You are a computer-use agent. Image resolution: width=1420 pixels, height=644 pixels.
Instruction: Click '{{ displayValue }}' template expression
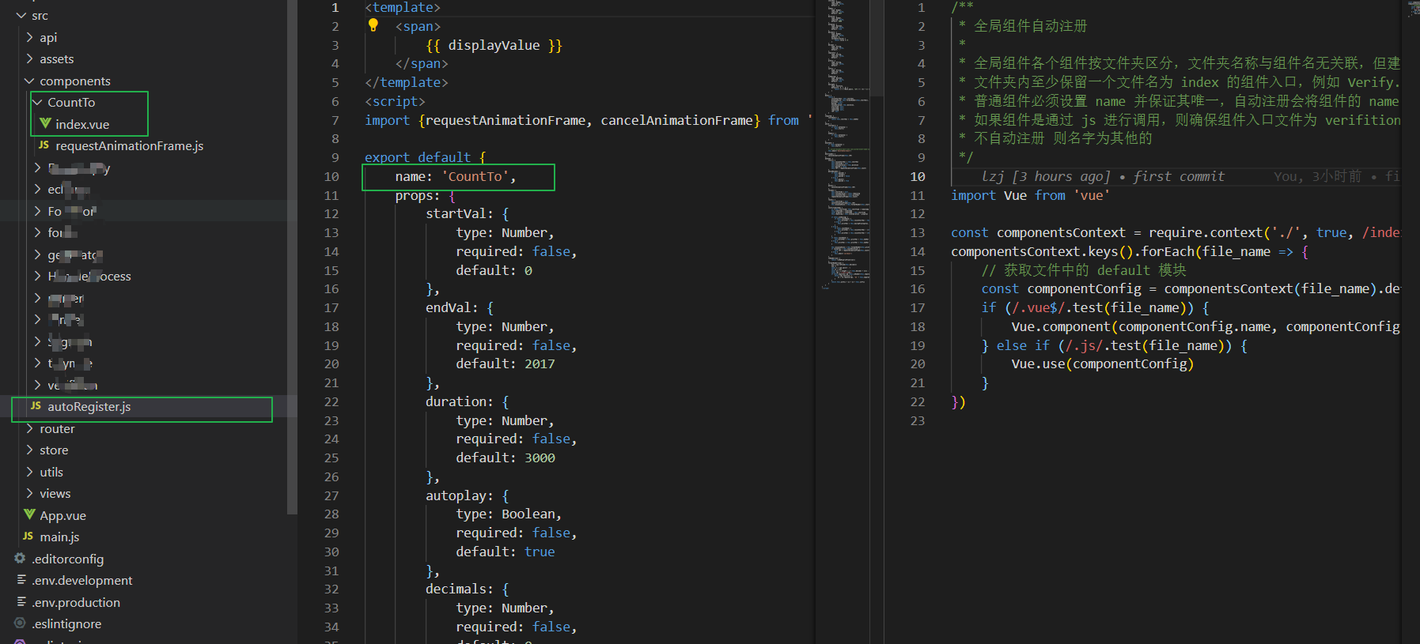point(494,46)
